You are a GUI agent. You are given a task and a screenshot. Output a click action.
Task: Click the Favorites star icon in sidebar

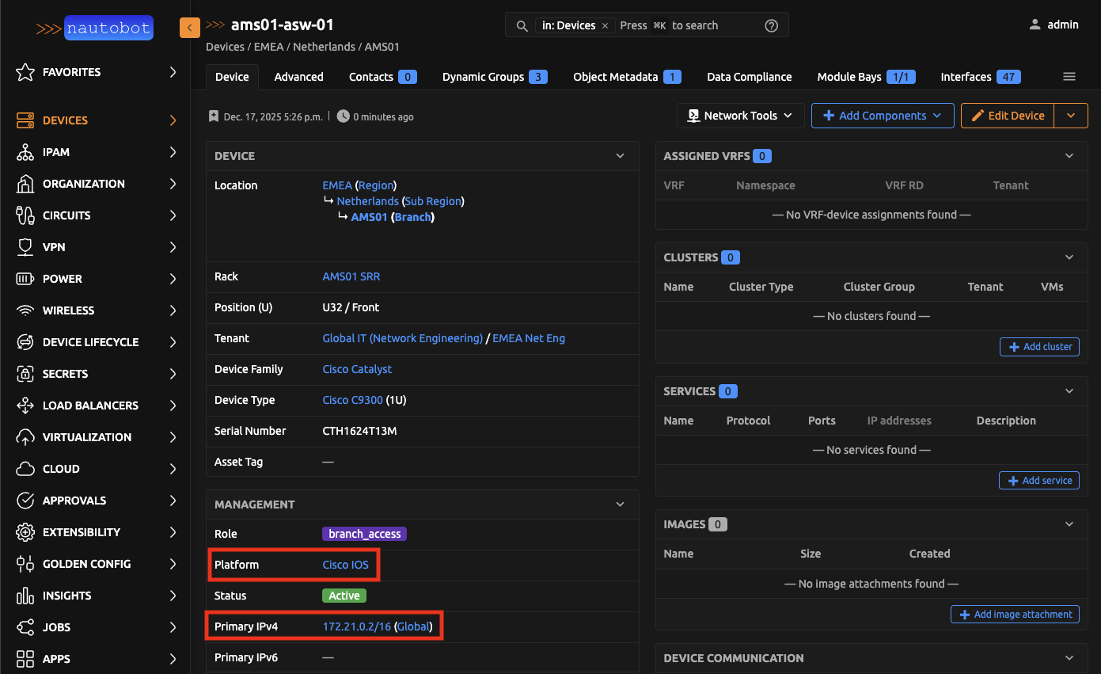[25, 72]
